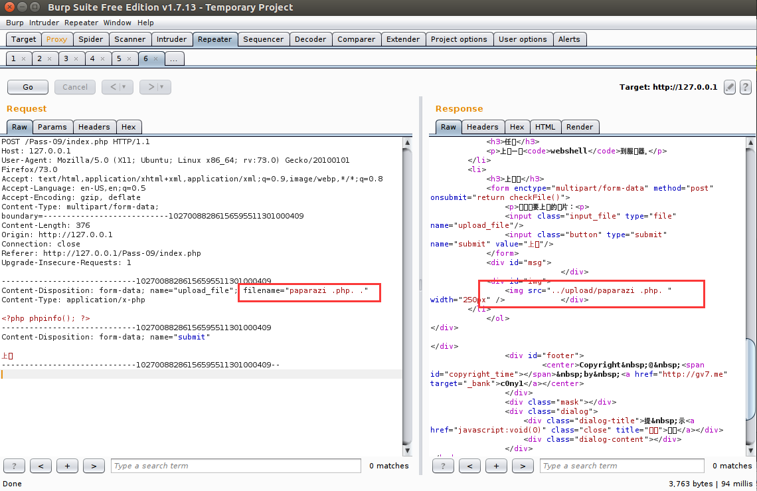Switch to the Proxy tab
Viewport: 757px width, 491px height.
[x=56, y=39]
